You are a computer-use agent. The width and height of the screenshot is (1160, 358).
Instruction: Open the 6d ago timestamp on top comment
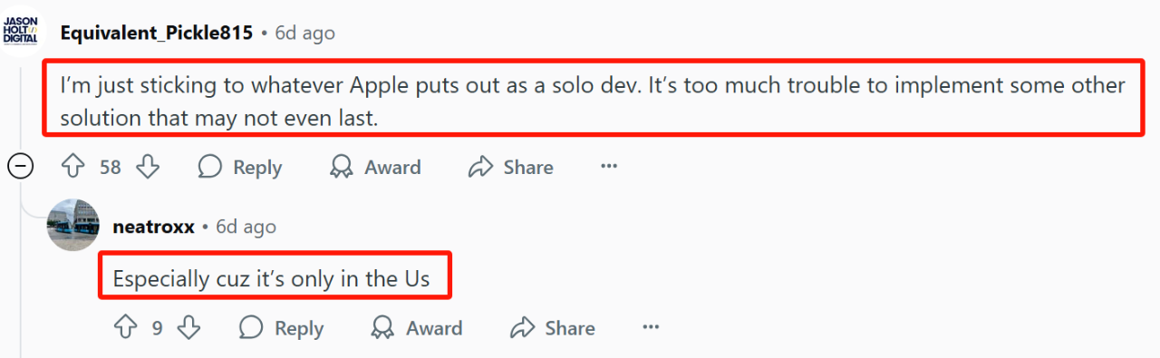304,34
